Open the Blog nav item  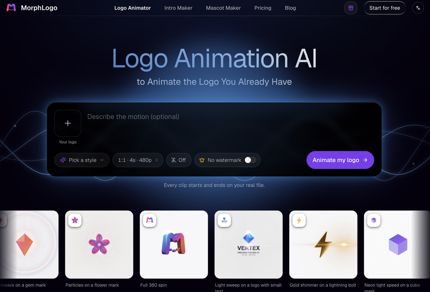click(291, 8)
